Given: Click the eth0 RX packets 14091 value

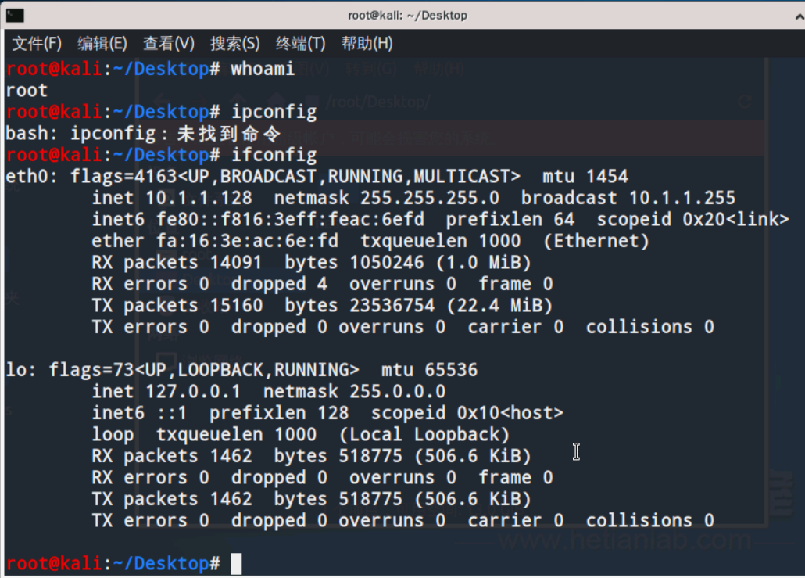Looking at the screenshot, I should [x=236, y=263].
